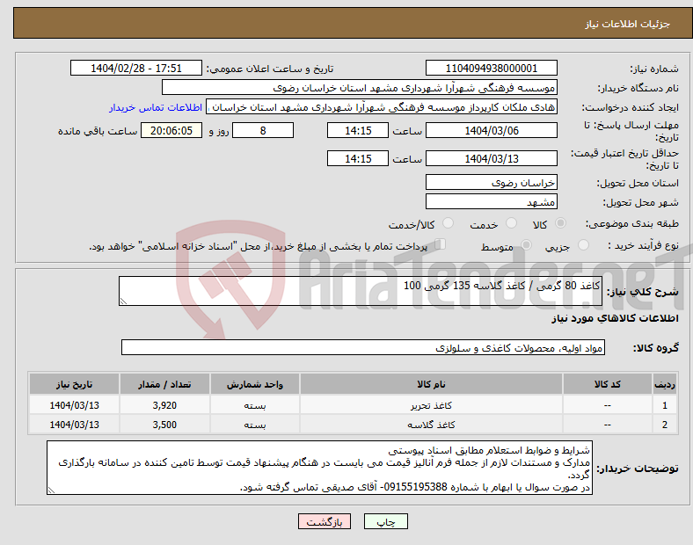Click the واحد شمارش column header
Viewport: 693px width, 545px height.
254,384
